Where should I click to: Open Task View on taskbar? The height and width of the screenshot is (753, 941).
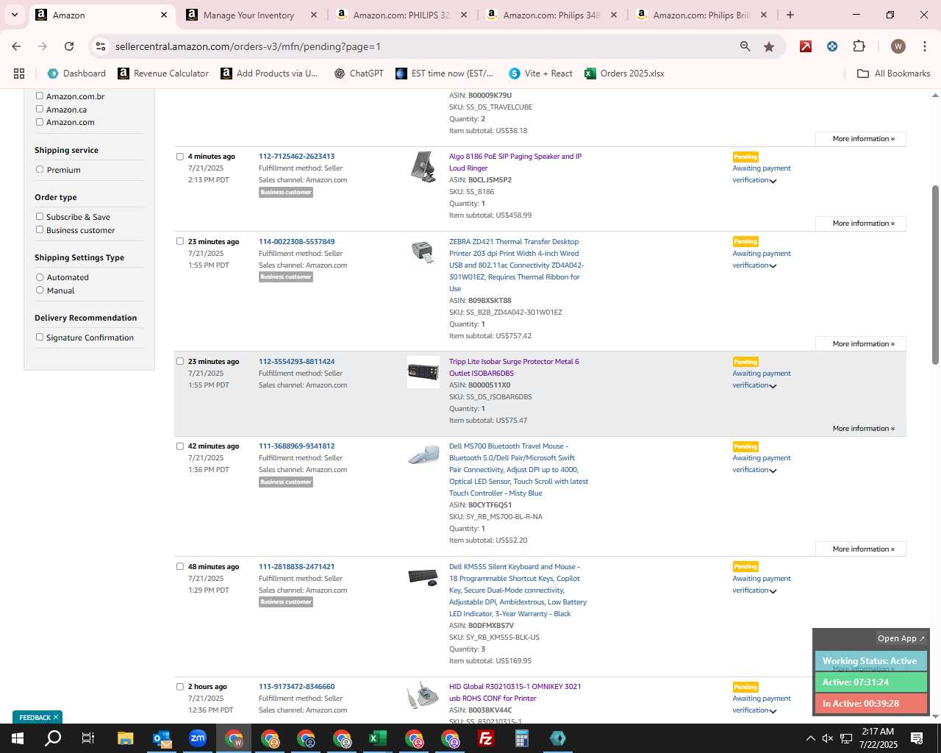(88, 738)
